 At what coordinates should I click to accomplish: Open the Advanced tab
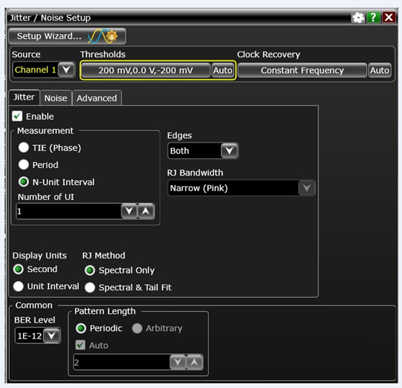pyautogui.click(x=96, y=98)
